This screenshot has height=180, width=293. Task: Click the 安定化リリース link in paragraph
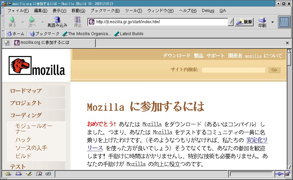(257, 140)
